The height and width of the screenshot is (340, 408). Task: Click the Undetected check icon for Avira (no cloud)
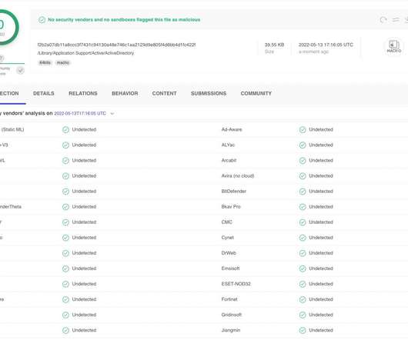(303, 176)
